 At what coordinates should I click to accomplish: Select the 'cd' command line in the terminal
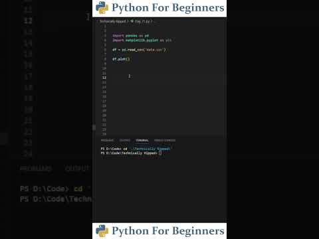coord(136,149)
